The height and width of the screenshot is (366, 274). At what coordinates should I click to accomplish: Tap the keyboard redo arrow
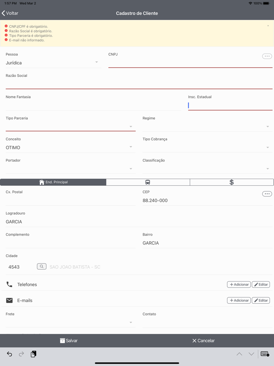coord(21,354)
